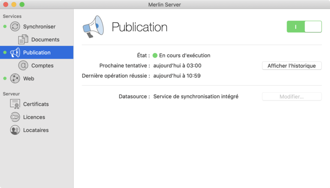
Task: Click the Web network icon
Action: point(15,78)
